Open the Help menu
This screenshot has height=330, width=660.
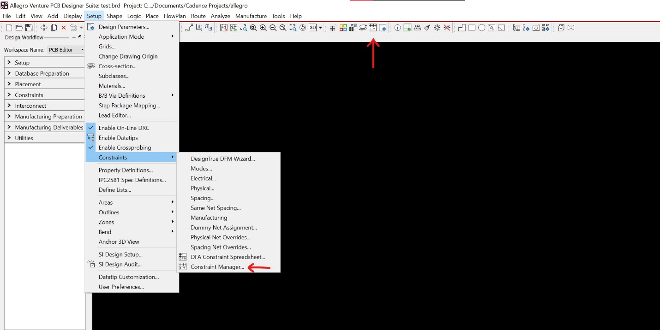click(x=296, y=16)
